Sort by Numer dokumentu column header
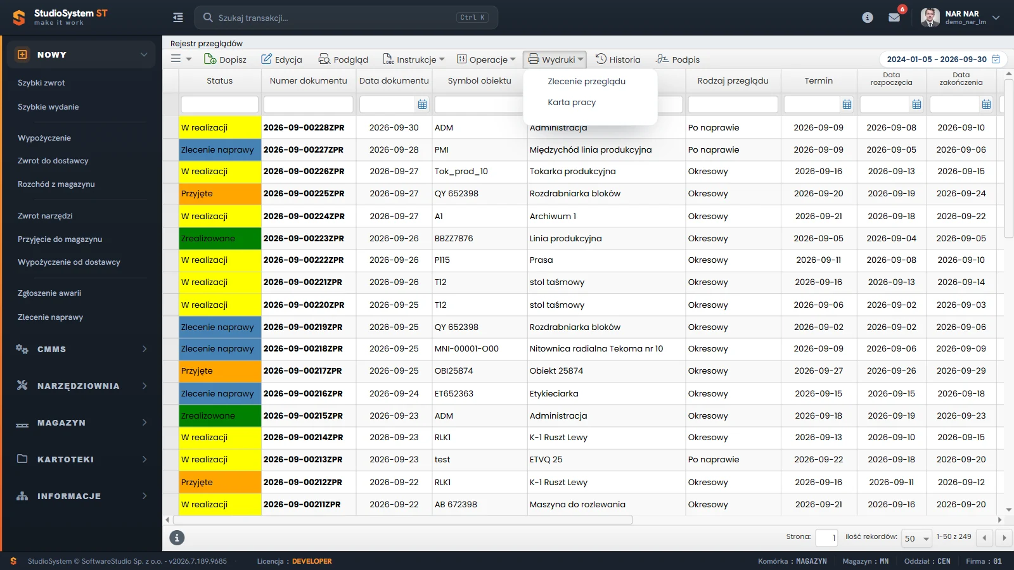1014x570 pixels. coord(309,80)
